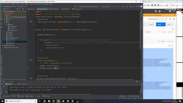The image size is (183, 103).
Task: Close the orange performance banner in Postman
Action: (175, 15)
